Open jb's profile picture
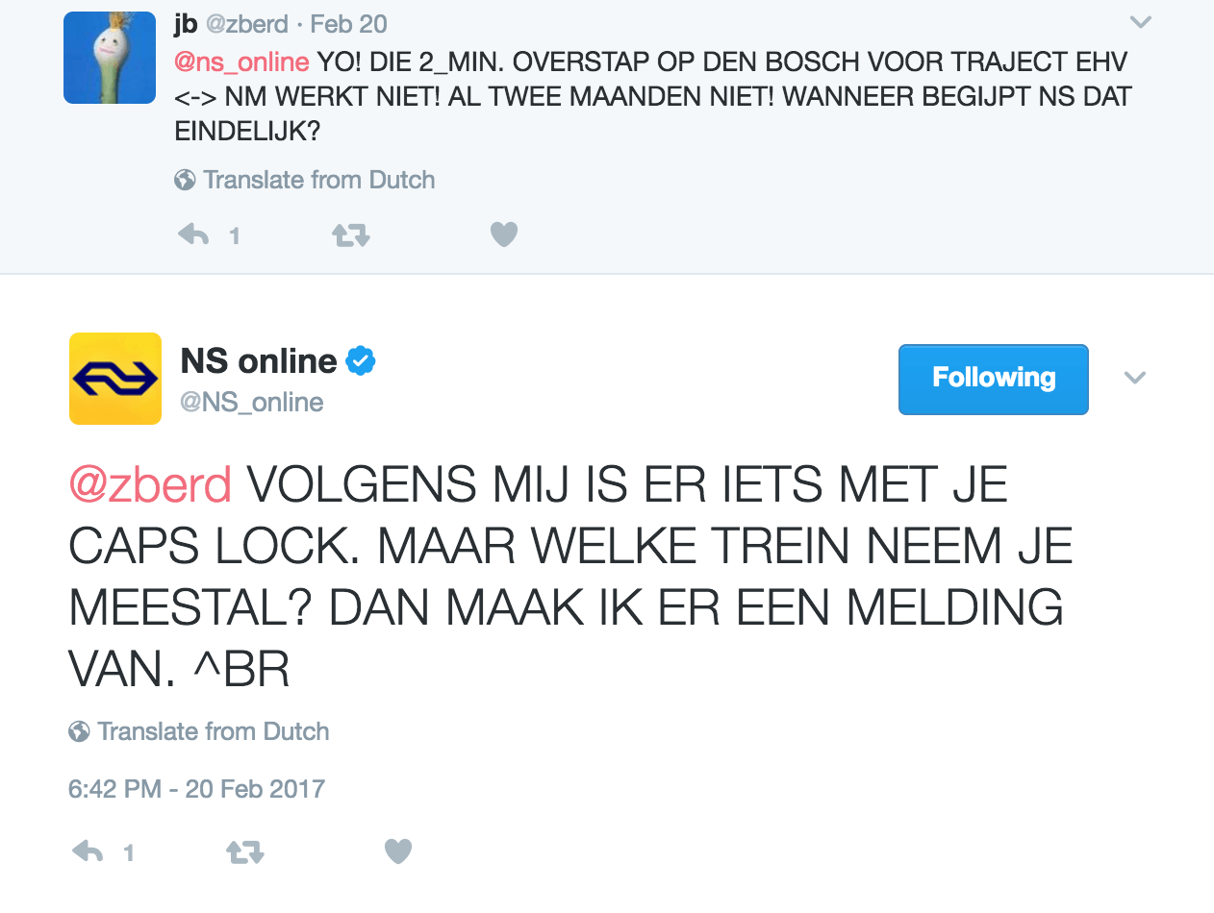The height and width of the screenshot is (913, 1214). (x=110, y=58)
